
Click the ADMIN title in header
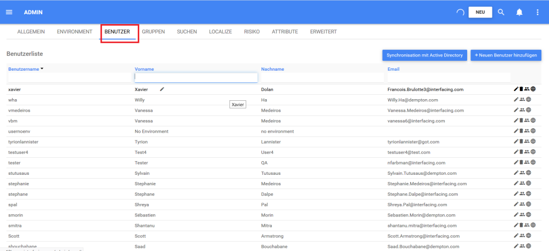point(33,12)
